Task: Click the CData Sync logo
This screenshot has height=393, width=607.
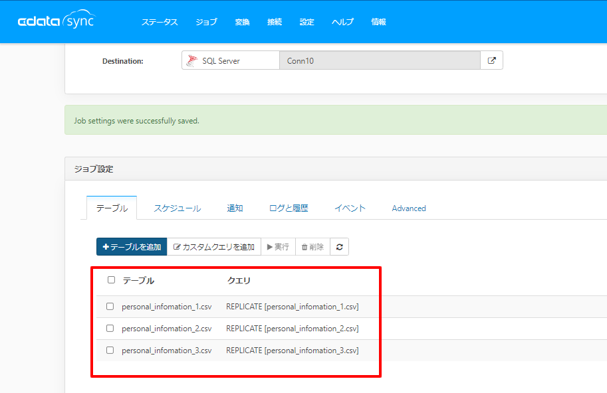Action: [57, 19]
